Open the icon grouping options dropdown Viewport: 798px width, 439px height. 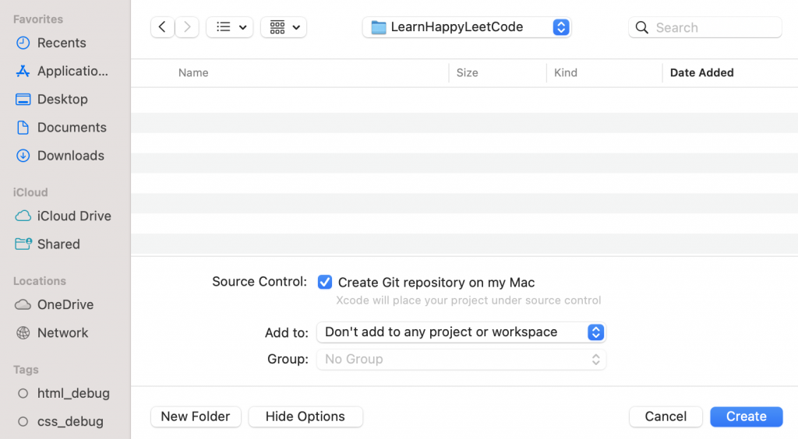pyautogui.click(x=284, y=27)
